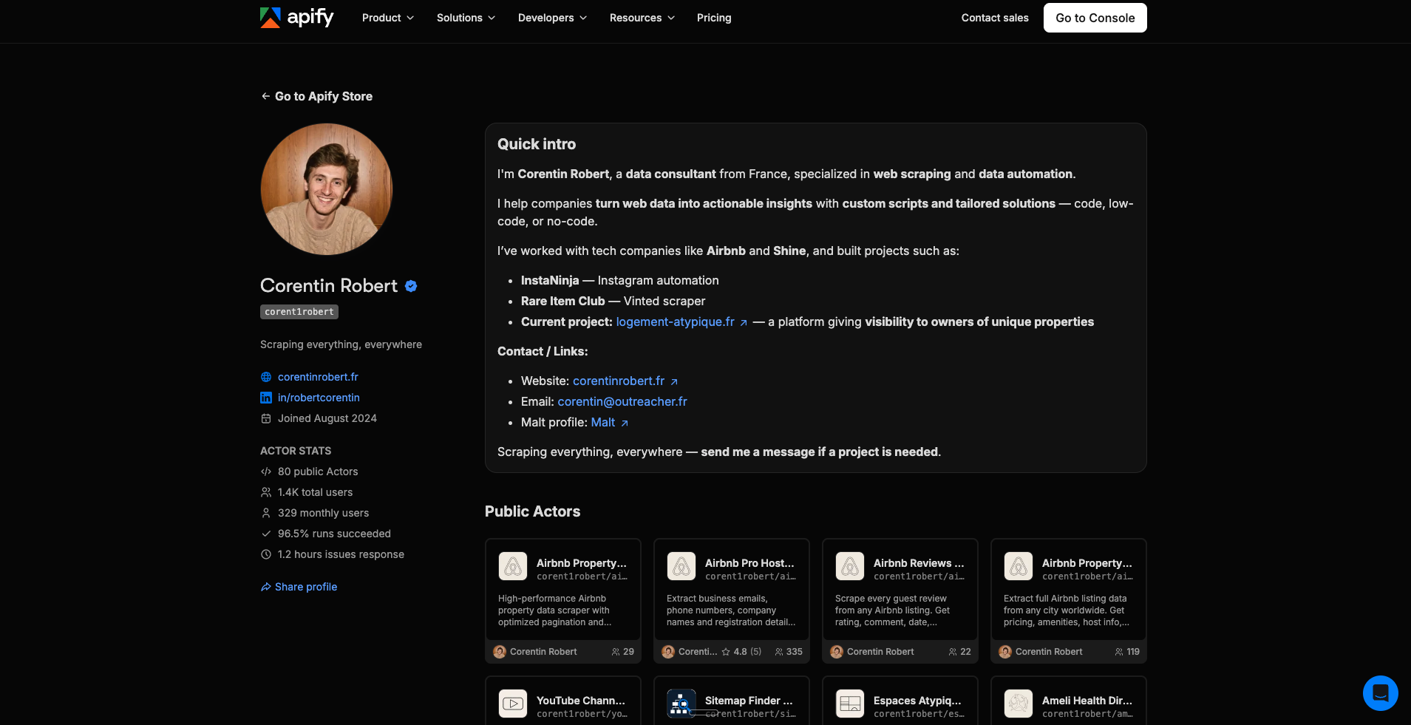
Task: Click the Apify logo in the header
Action: click(x=296, y=17)
